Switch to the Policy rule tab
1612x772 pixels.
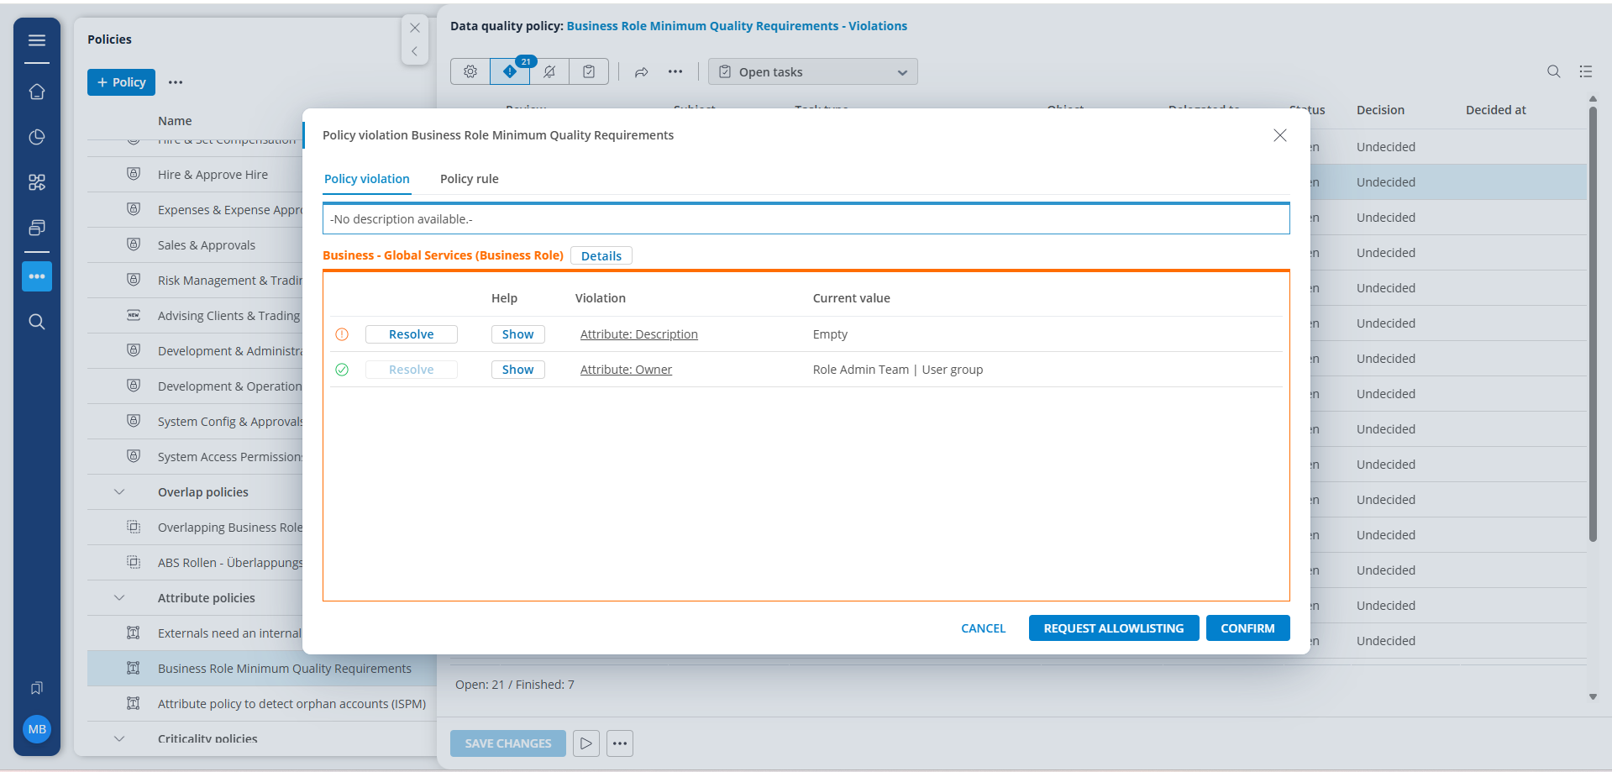(469, 179)
